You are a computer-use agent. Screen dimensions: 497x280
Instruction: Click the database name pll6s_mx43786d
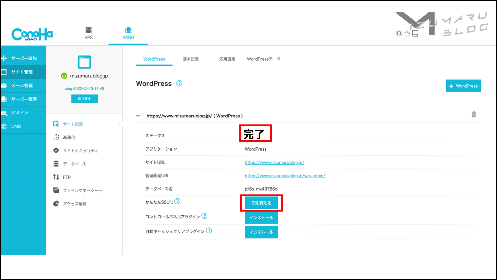(x=261, y=189)
